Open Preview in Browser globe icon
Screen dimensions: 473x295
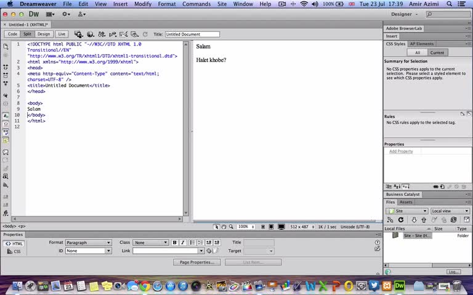click(90, 34)
